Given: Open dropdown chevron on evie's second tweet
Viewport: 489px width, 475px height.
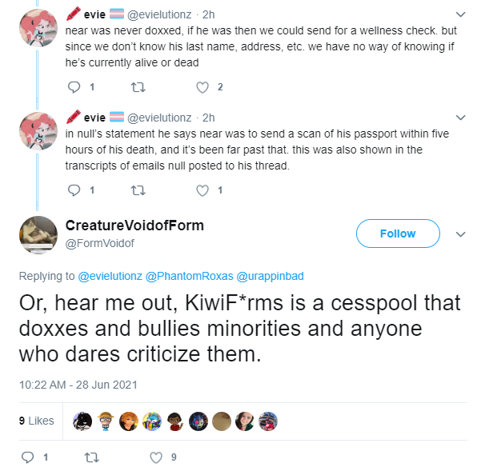Looking at the screenshot, I should 461,118.
